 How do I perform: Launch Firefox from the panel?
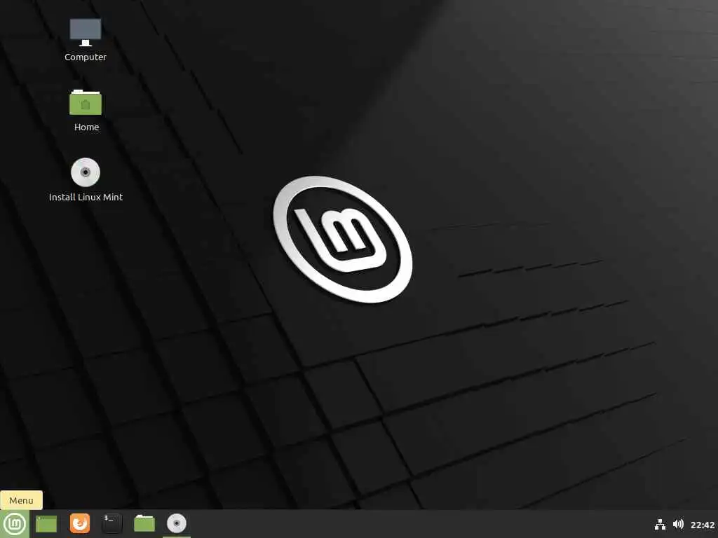tap(80, 523)
